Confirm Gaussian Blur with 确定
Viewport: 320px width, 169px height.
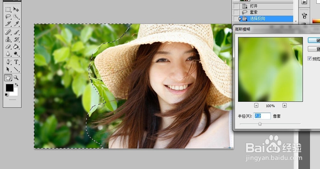point(314,40)
